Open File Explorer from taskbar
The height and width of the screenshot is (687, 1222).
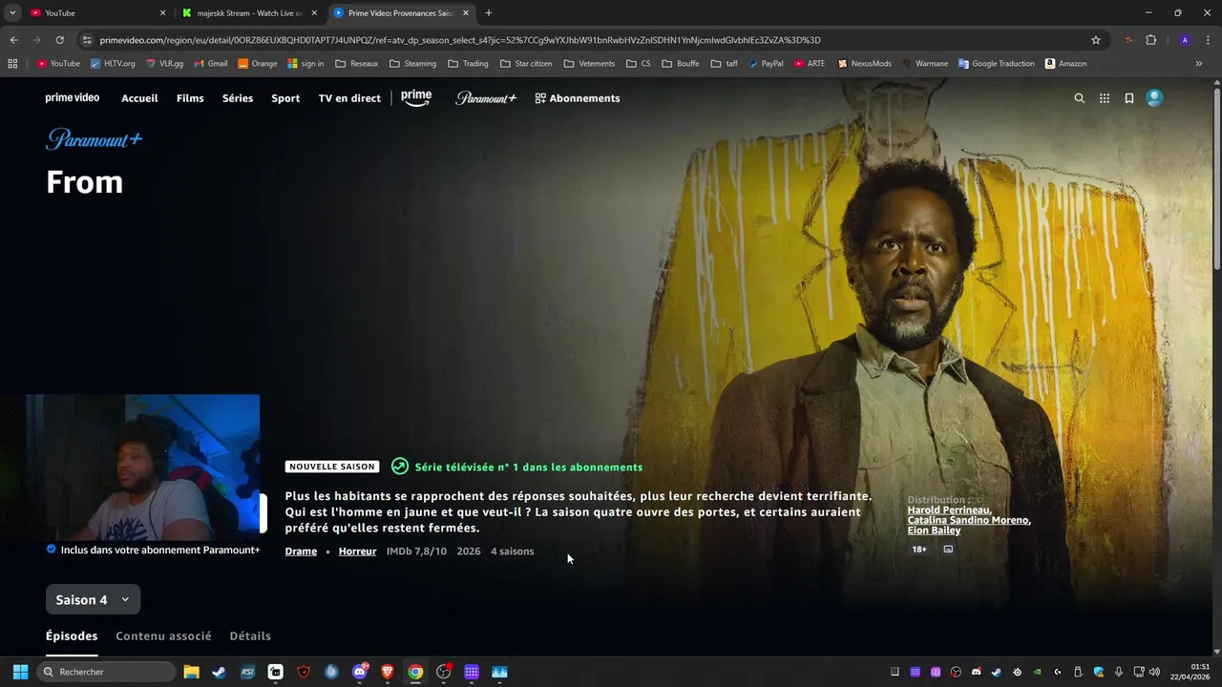[x=191, y=672]
